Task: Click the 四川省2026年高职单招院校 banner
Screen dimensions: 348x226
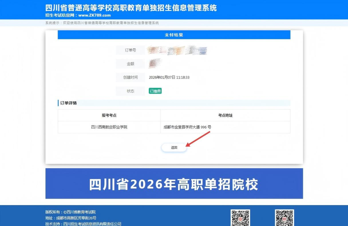Action: click(174, 184)
